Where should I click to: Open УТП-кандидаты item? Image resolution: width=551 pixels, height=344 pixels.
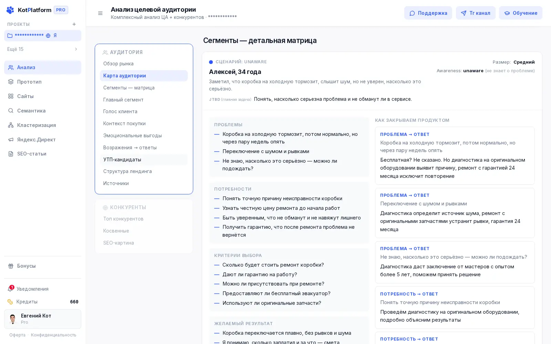pyautogui.click(x=144, y=160)
